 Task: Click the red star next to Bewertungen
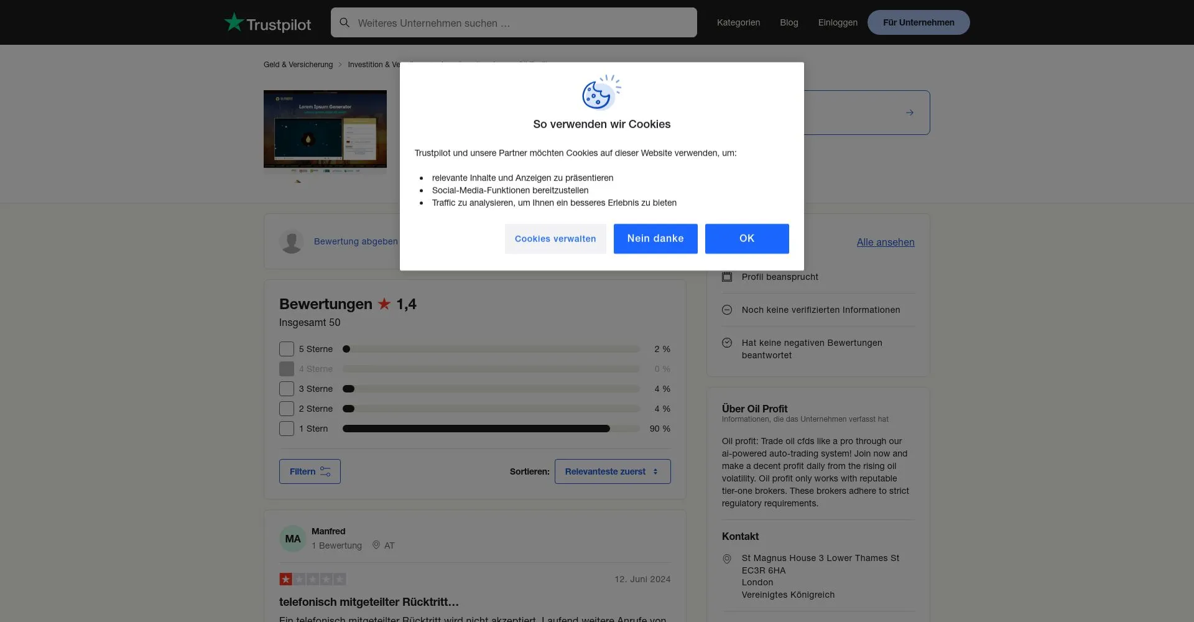[384, 304]
